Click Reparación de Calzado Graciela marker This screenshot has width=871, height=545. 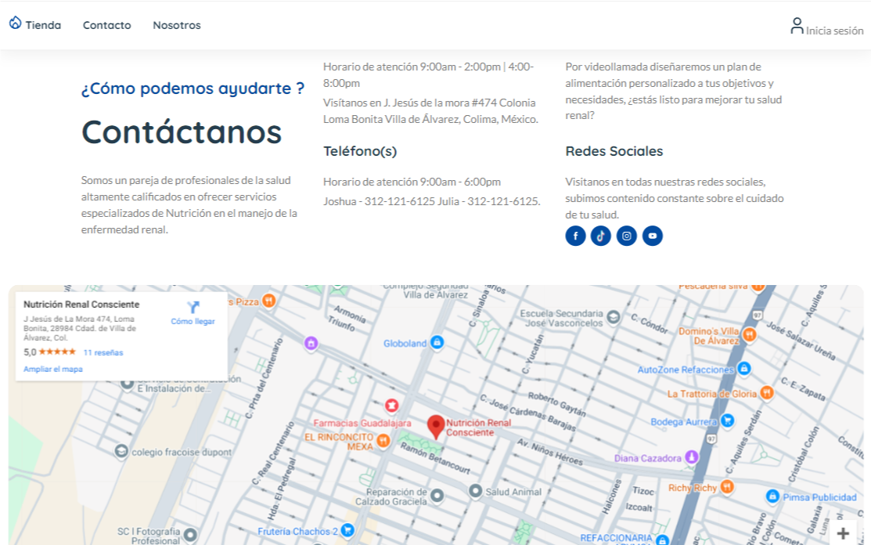437,495
